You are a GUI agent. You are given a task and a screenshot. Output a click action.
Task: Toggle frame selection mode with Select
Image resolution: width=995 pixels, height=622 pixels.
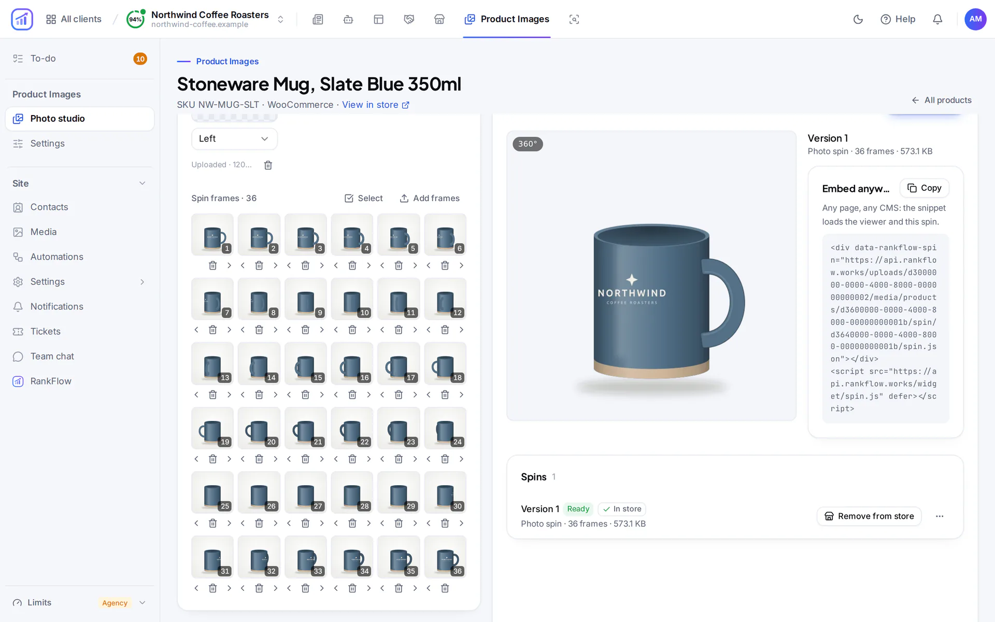point(363,198)
